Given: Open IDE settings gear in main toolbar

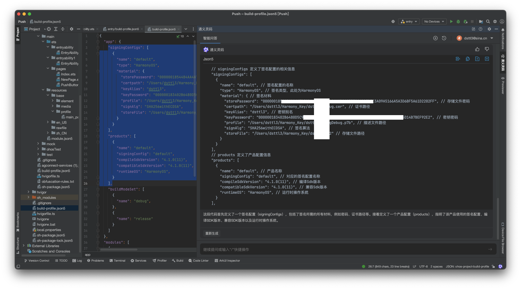Looking at the screenshot, I should 495,21.
